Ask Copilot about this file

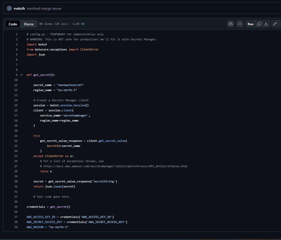(230, 24)
